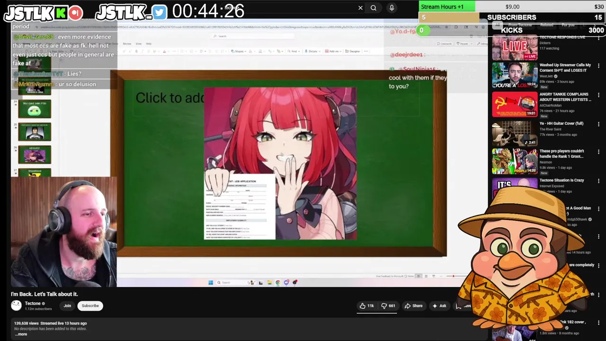Click the Twitter bird icon in the overlay

[x=160, y=13]
